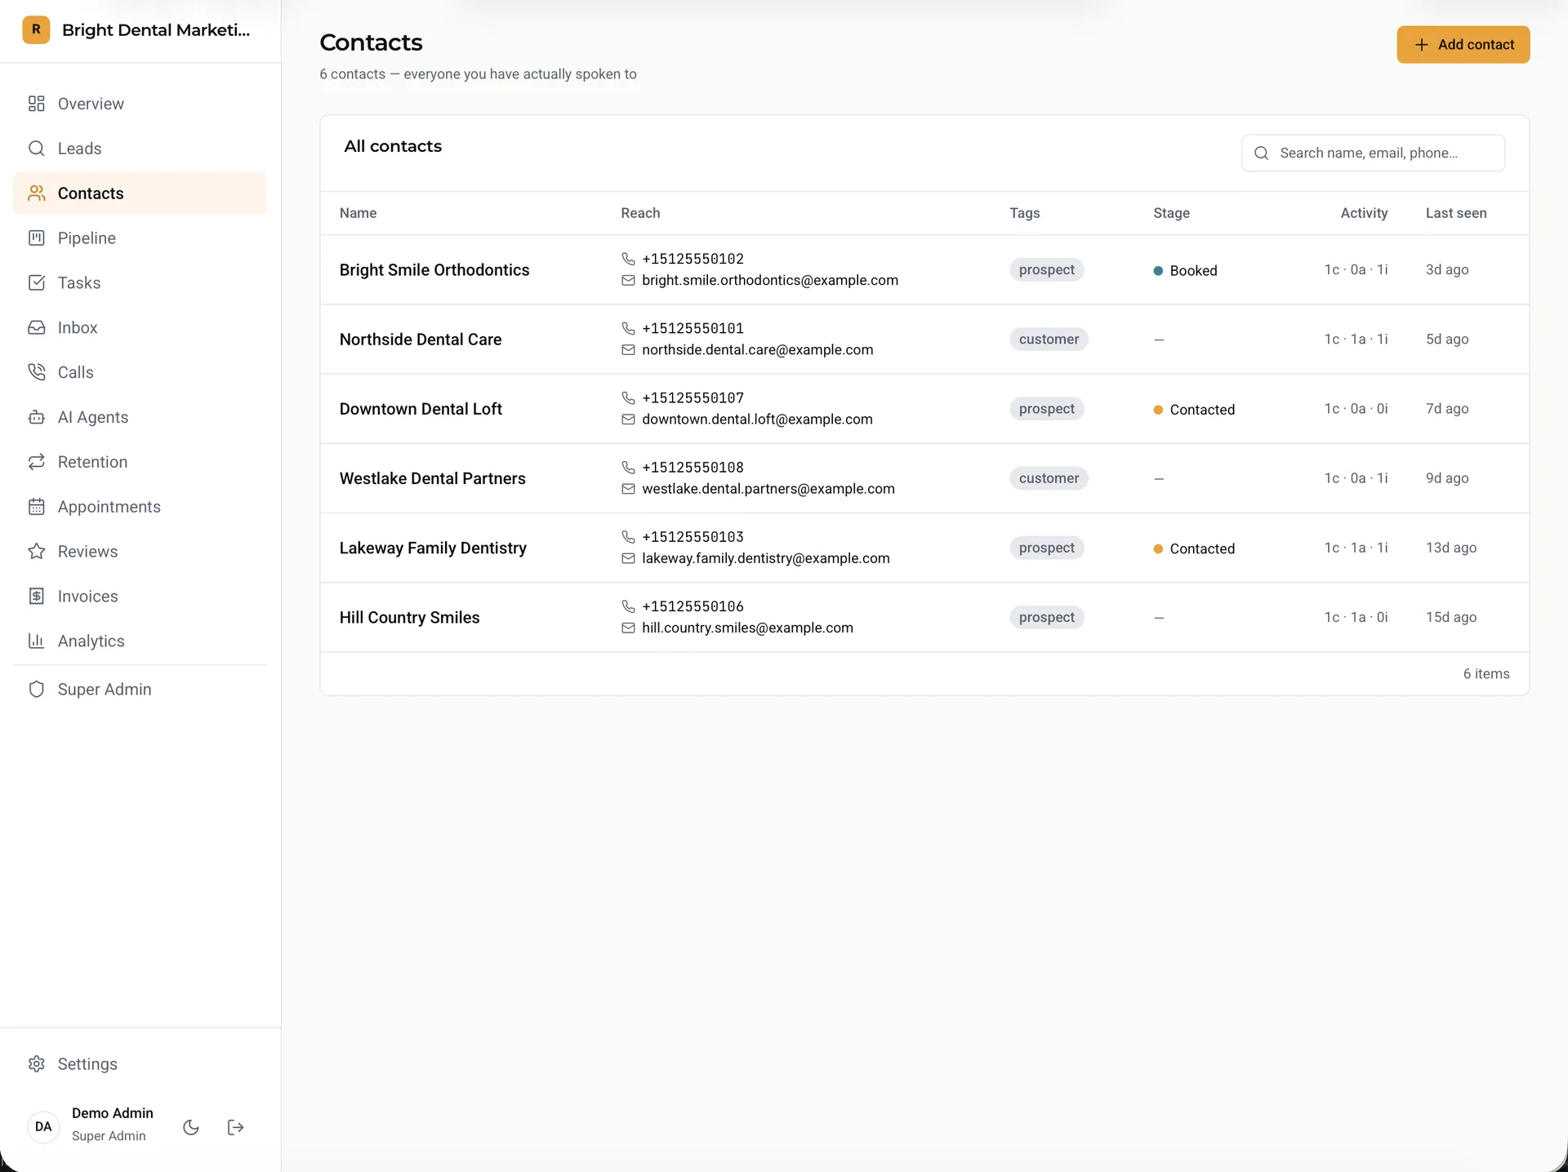The width and height of the screenshot is (1568, 1172).
Task: Click the log out arrow icon
Action: point(235,1127)
